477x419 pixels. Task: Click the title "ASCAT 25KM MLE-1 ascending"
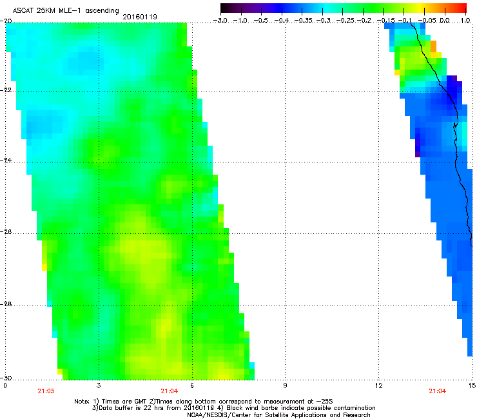[66, 11]
